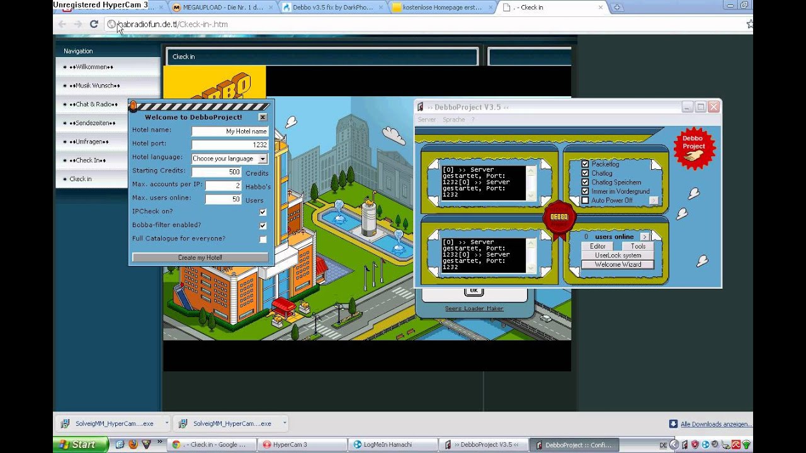Open Server menu in DebboProject window

426,120
